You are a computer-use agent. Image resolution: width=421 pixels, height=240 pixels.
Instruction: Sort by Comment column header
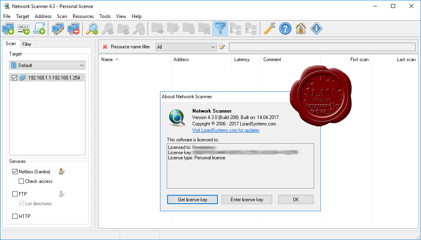pos(291,60)
